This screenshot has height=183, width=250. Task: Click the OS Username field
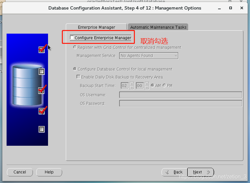(x=181, y=95)
